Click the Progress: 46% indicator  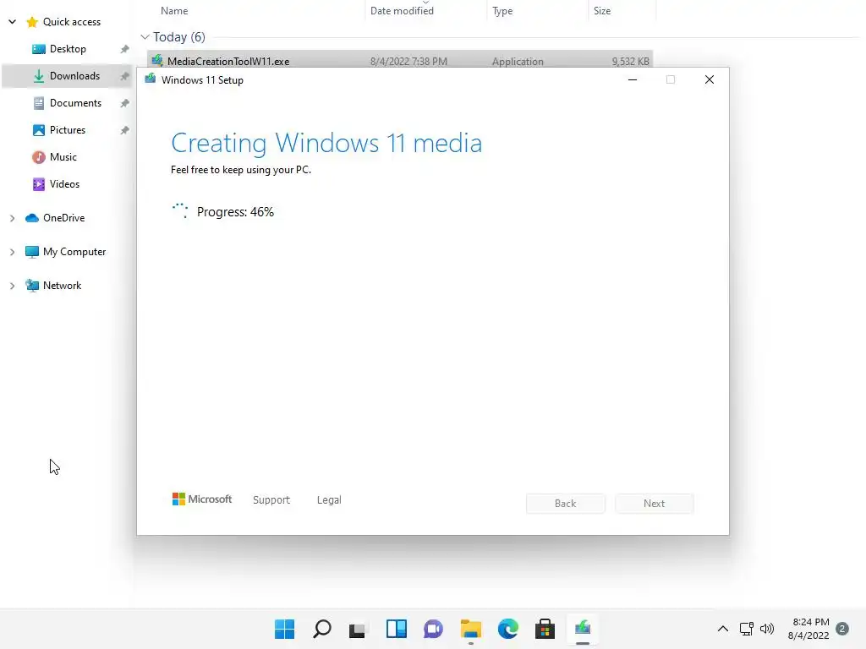tap(235, 212)
